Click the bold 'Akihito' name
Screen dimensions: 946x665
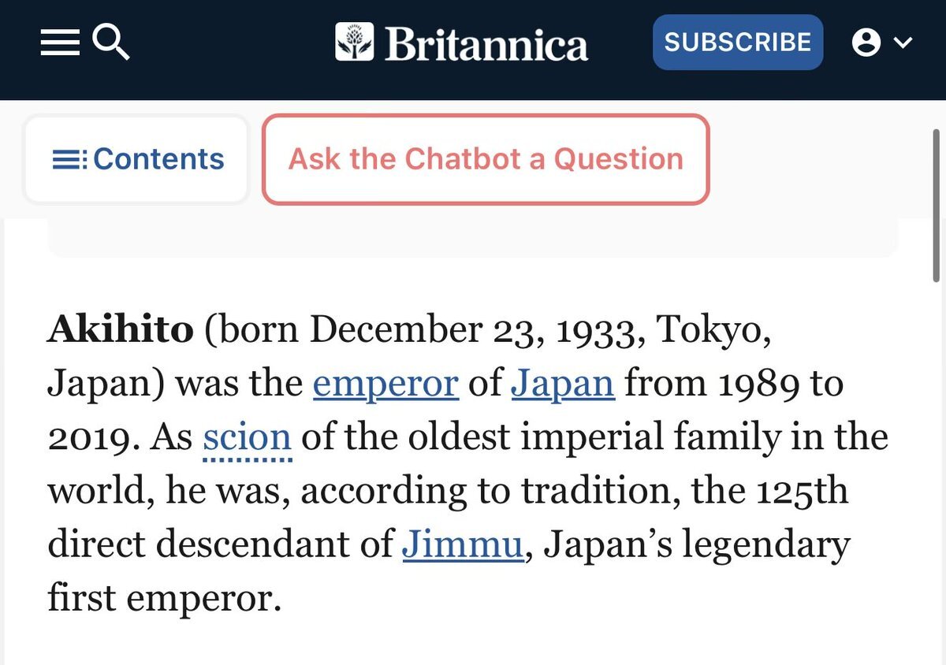pyautogui.click(x=121, y=330)
